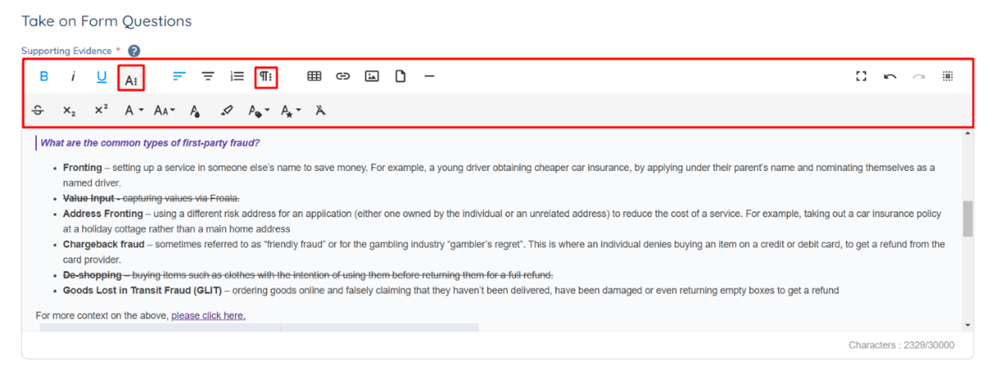
Task: Open the more text options menu
Action: coord(131,77)
